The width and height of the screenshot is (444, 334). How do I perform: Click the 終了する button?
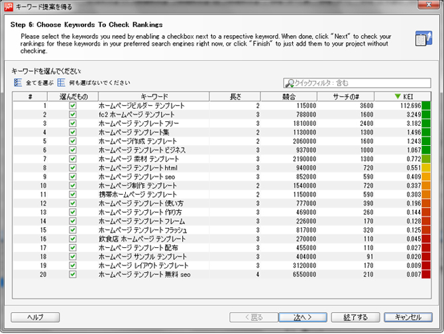click(x=355, y=317)
